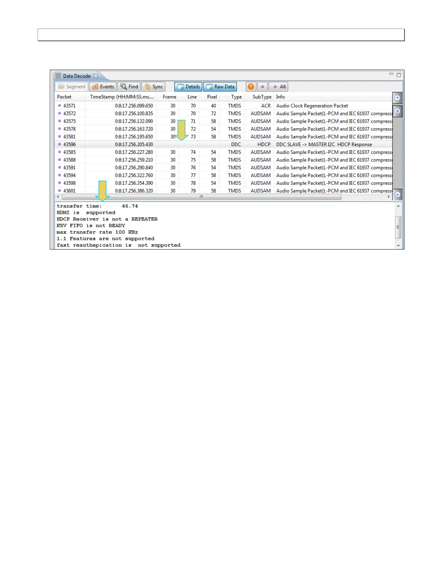
Task: Click the details pane scroll-up arrow
Action: pos(398,206)
